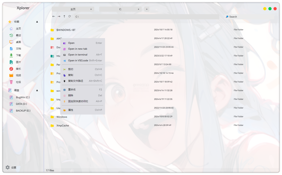The height and width of the screenshot is (175, 282).
Task: Collapse the 硬盘 drives section
Action: pos(37,90)
